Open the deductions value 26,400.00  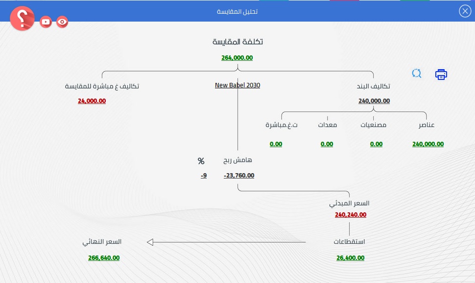coord(350,258)
